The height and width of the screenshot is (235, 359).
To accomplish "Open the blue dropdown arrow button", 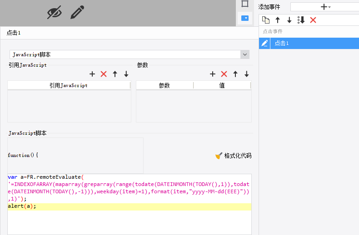I will [245, 18].
